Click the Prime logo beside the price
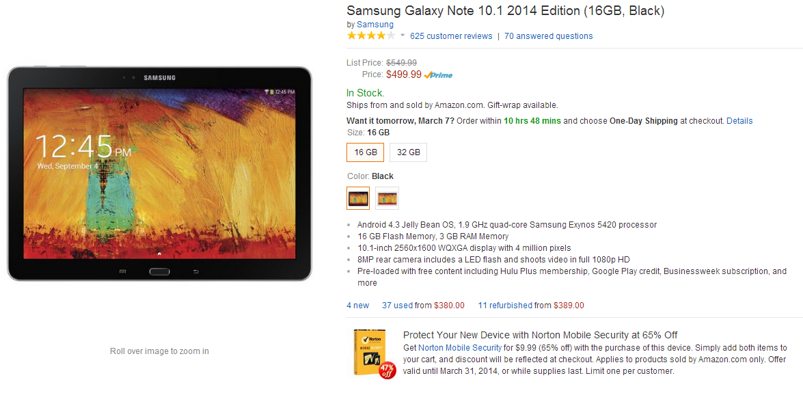Image resolution: width=803 pixels, height=393 pixels. coord(439,75)
